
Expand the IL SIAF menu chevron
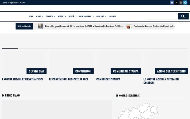tap(43, 16)
